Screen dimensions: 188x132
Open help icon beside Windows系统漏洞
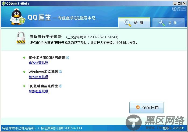pyautogui.click(x=61, y=72)
